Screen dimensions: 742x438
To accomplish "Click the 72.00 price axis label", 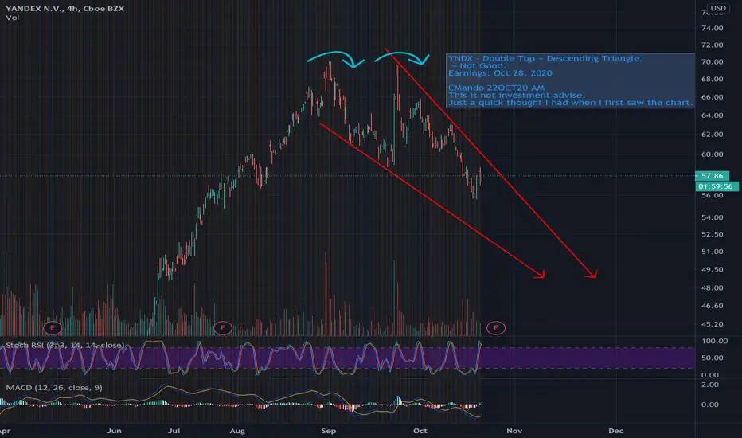I will coord(713,45).
